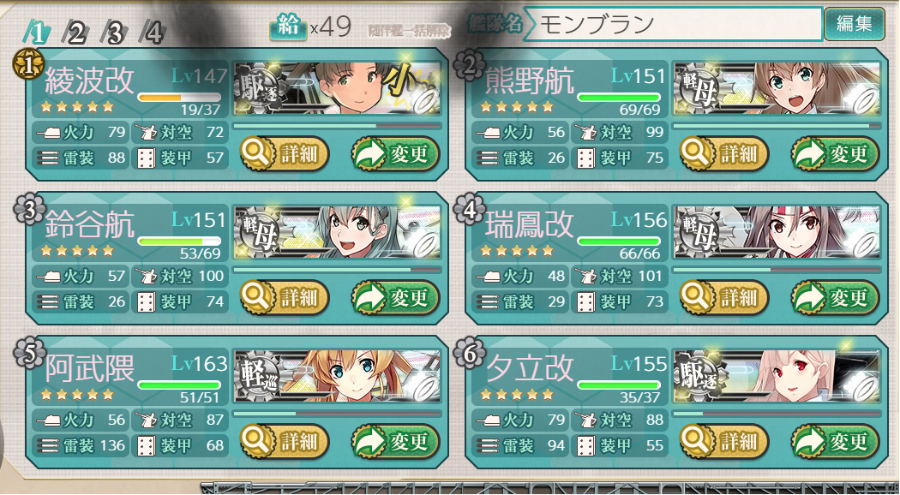This screenshot has height=495, width=900.
Task: Select 阿武隈 portrait banner
Action: pos(337,375)
